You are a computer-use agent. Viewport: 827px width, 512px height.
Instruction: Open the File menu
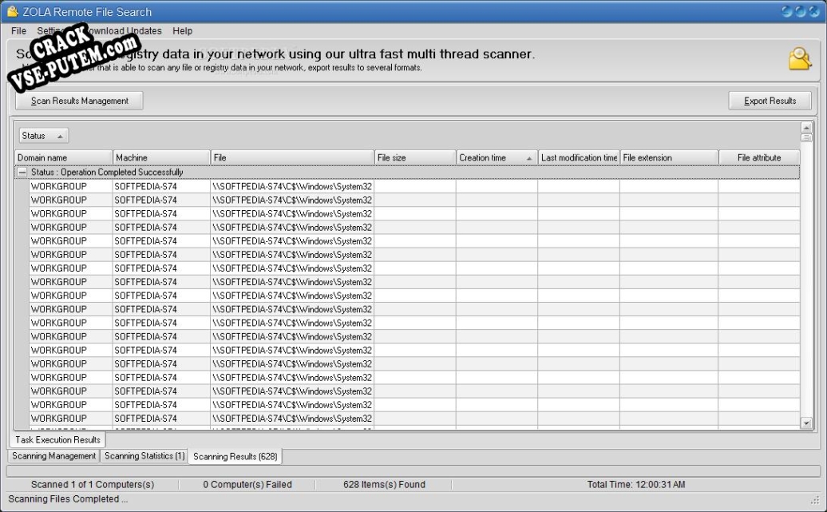18,30
